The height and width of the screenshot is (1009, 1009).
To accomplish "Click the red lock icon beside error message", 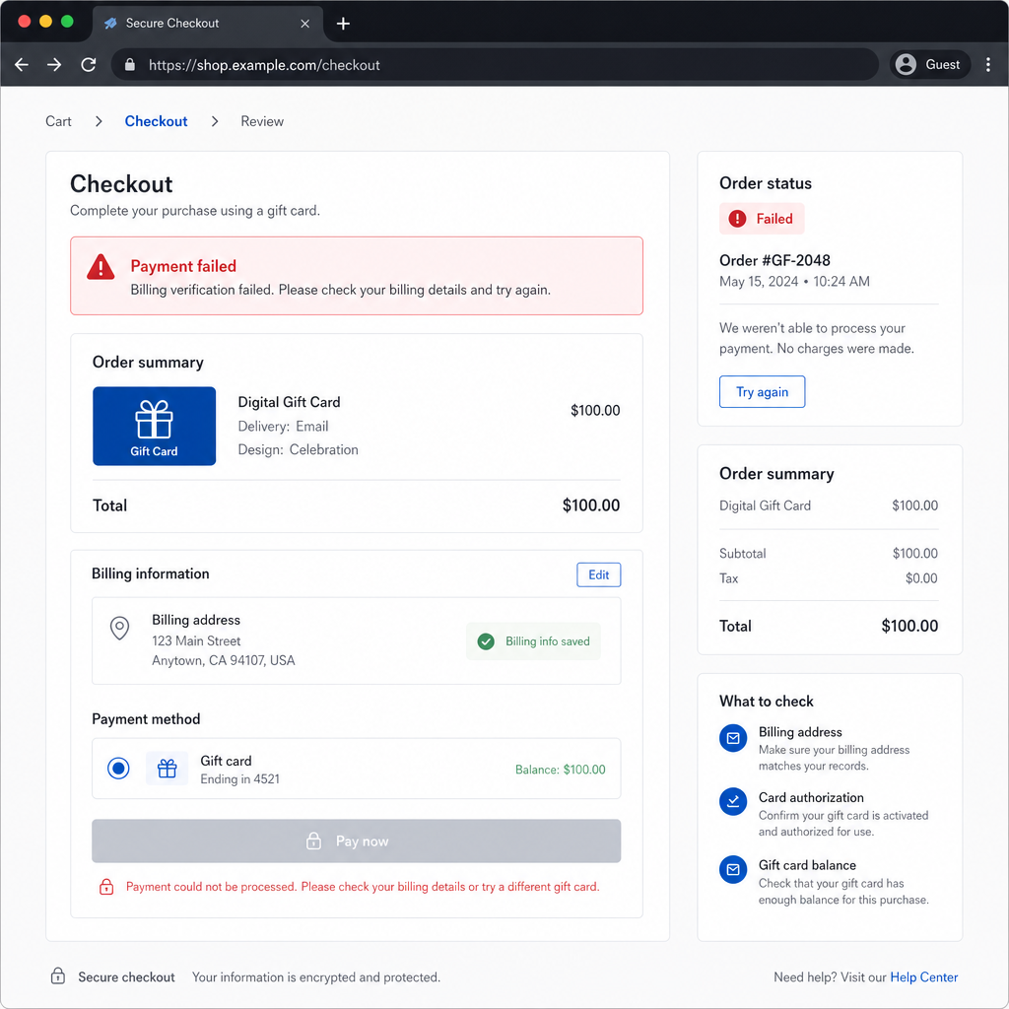I will pos(106,887).
